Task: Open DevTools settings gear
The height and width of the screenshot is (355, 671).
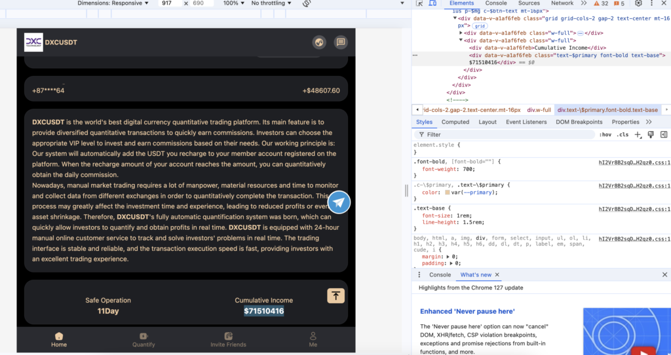Action: (638, 3)
